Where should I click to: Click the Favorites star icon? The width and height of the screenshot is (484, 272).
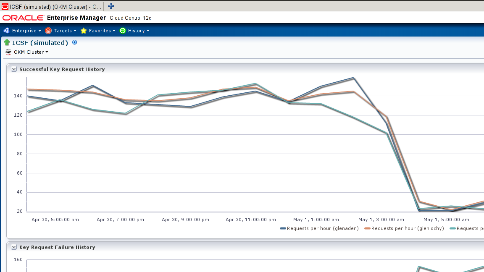(x=84, y=31)
